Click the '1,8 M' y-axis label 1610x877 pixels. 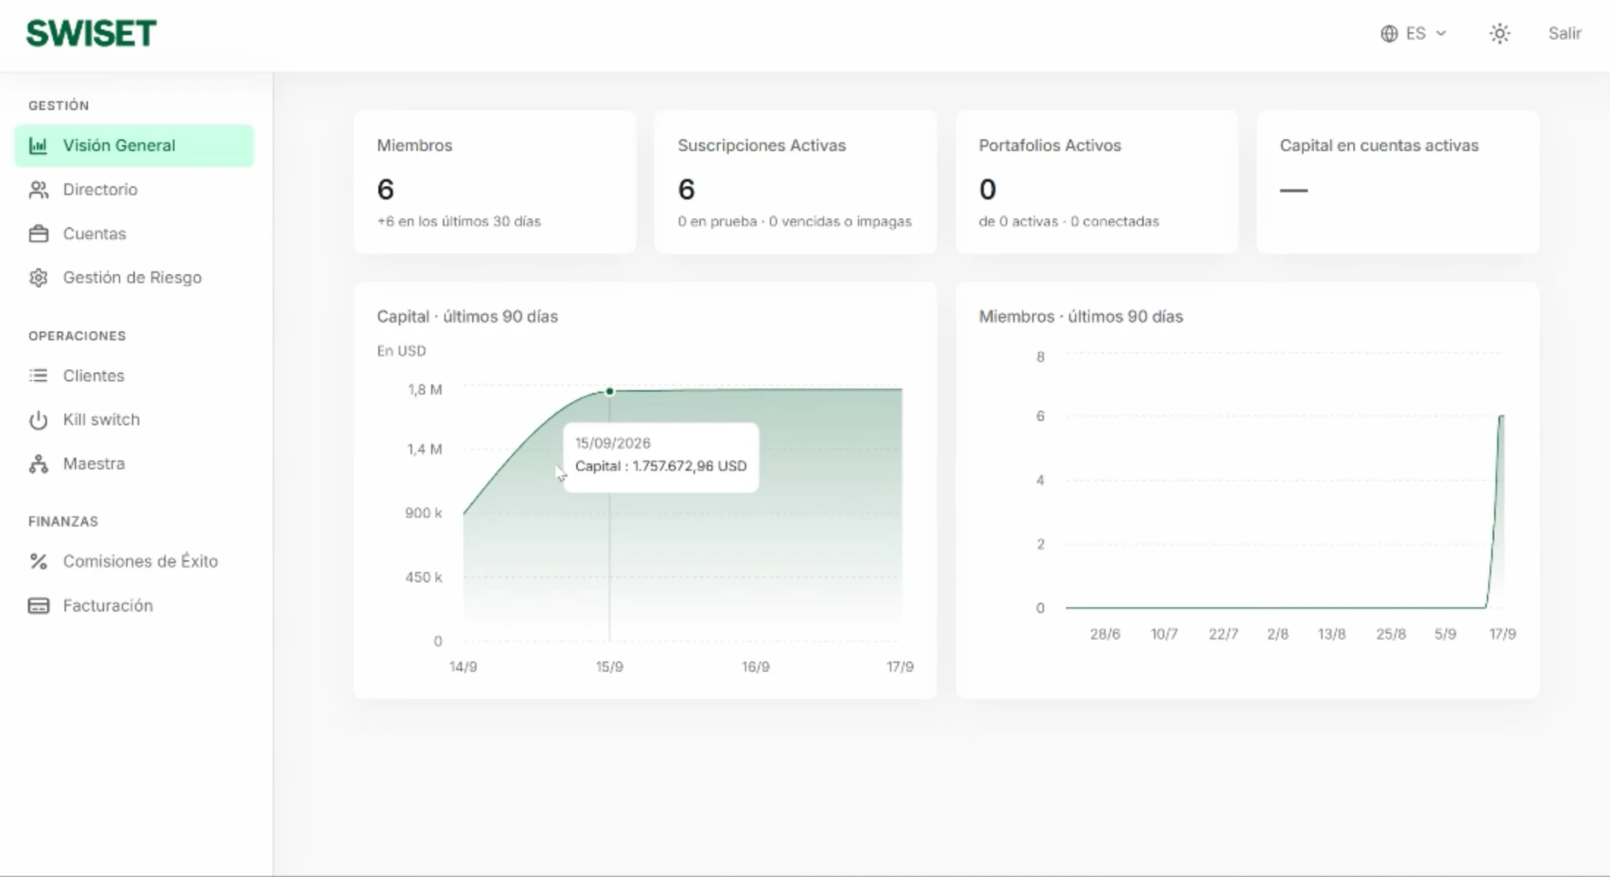(424, 390)
